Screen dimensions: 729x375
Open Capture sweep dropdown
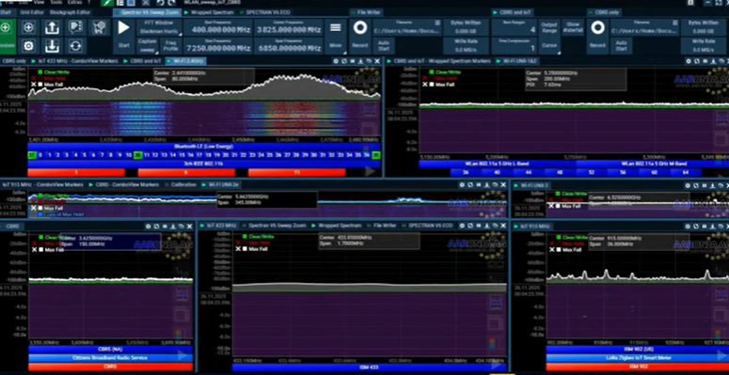click(148, 45)
